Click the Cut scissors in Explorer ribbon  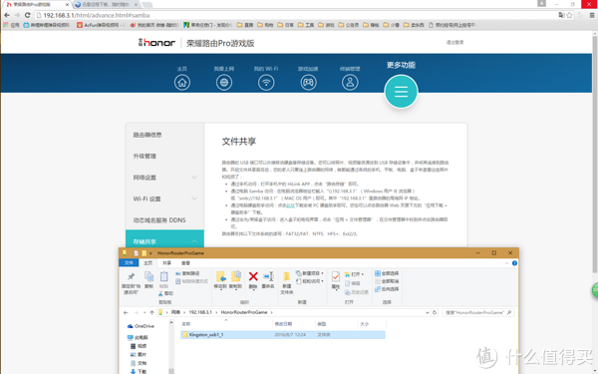click(165, 293)
